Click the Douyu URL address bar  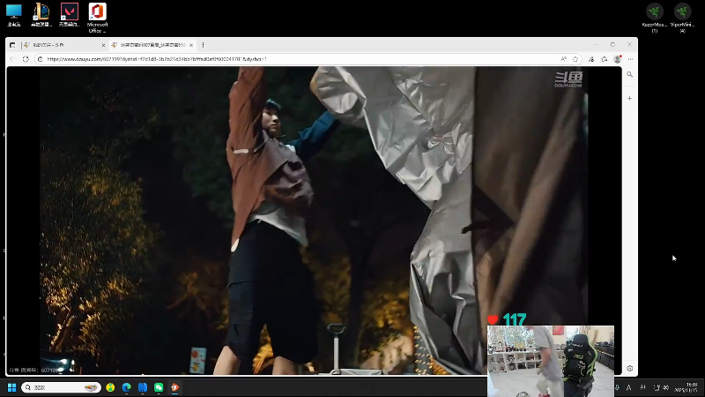coord(297,59)
